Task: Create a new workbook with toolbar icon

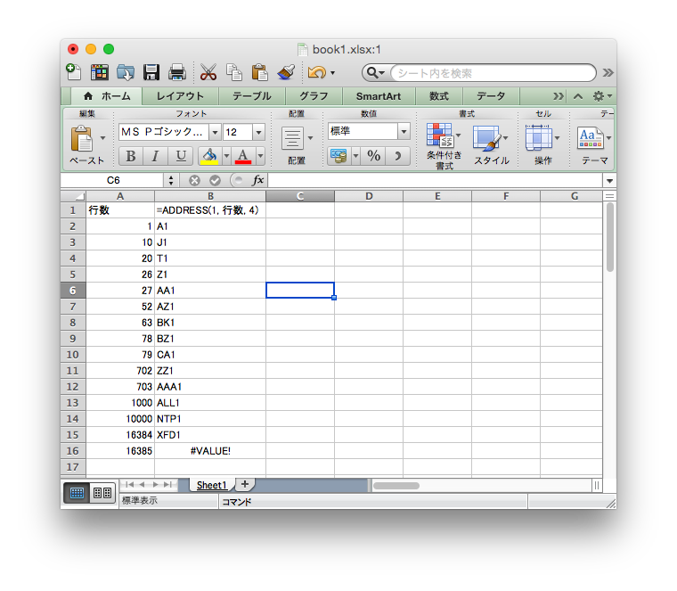Action: (x=73, y=72)
